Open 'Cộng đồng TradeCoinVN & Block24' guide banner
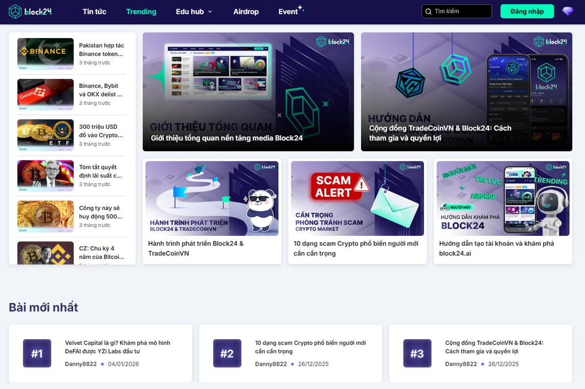Image resolution: width=585 pixels, height=389 pixels. coord(466,92)
